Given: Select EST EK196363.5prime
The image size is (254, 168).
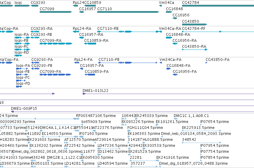Looking at the screenshot, I should click(x=144, y=134).
